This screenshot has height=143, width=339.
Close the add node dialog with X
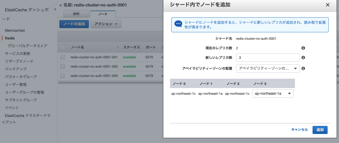[328, 5]
